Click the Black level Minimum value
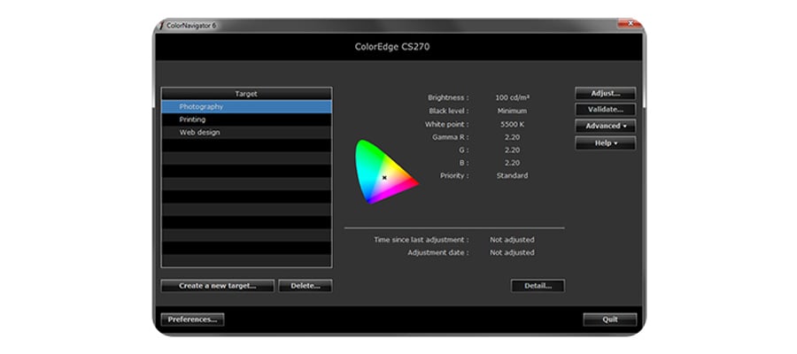Screen dimensions: 797x354 tap(513, 111)
